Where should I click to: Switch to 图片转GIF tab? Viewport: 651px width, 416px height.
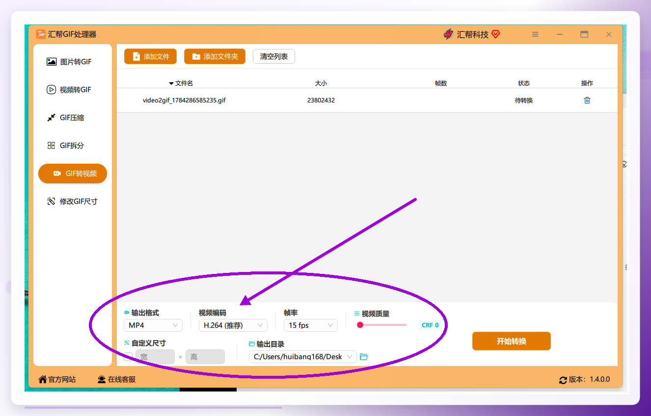[69, 62]
